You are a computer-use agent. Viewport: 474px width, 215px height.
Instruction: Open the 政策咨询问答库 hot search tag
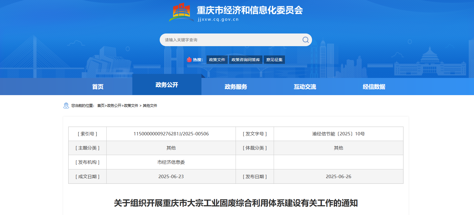coord(245,60)
